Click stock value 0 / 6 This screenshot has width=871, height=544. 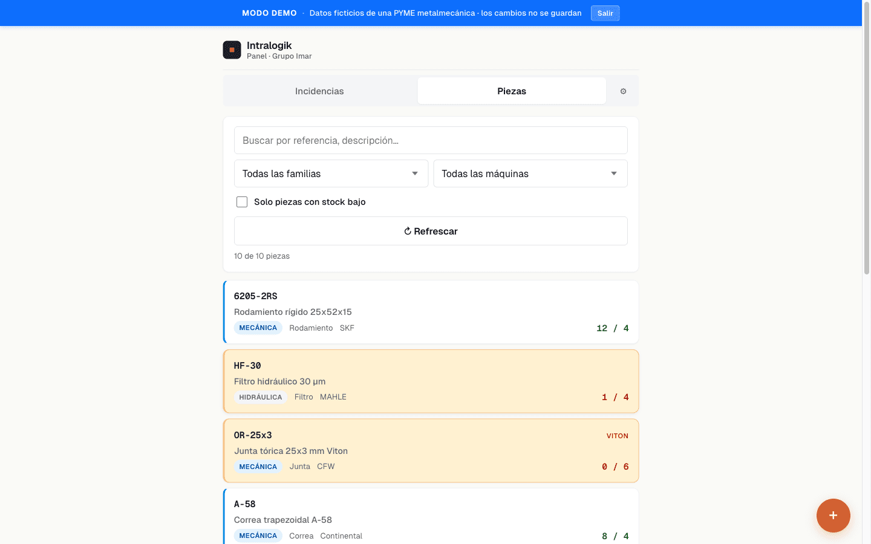point(615,467)
